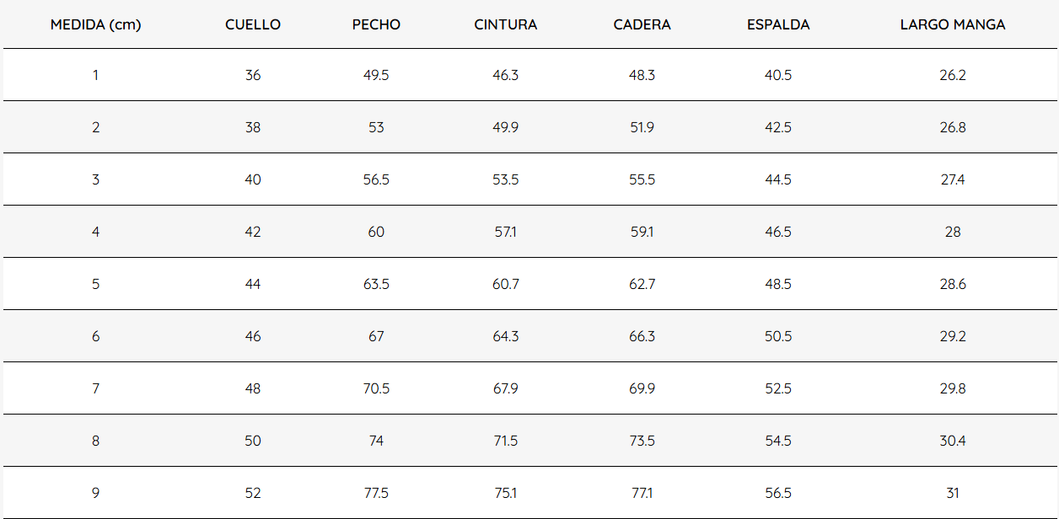Click the CINTURA column header
This screenshot has height=519, width=1059.
[x=506, y=24]
